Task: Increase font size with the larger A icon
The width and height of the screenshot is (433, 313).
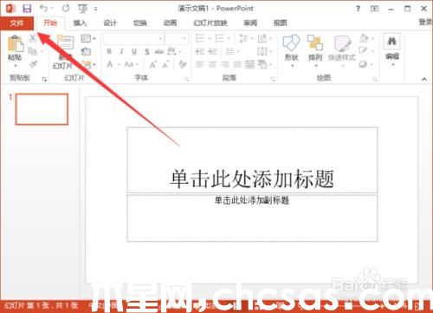Action: pos(152,64)
